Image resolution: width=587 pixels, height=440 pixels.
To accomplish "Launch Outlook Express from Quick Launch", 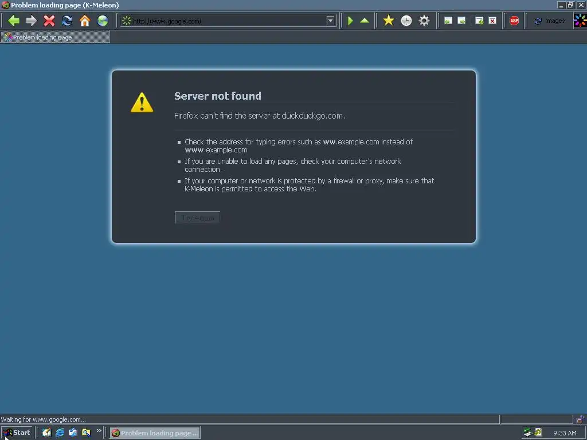I will point(73,433).
